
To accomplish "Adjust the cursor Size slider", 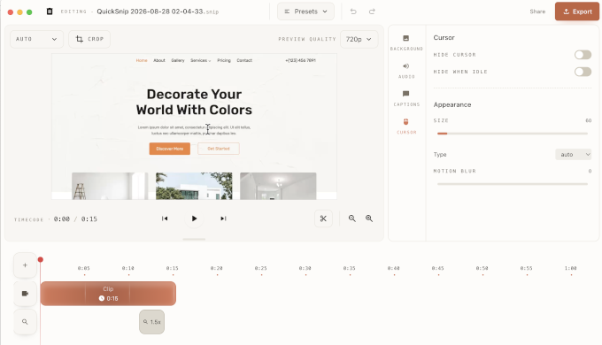I will [513, 134].
